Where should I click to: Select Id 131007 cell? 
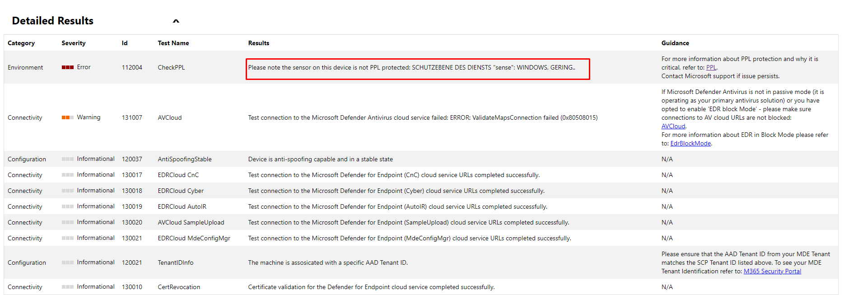132,117
